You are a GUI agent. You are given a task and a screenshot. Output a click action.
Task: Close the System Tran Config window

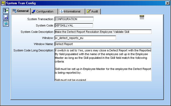168,3
